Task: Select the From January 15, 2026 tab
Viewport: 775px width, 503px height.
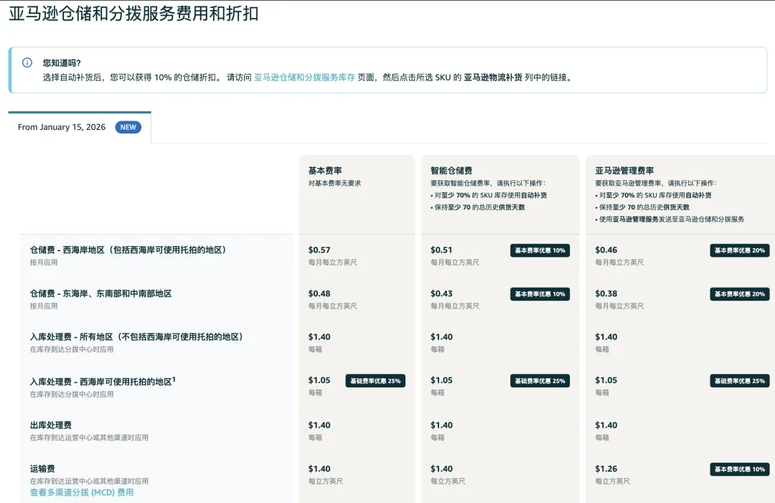Action: coord(62,127)
